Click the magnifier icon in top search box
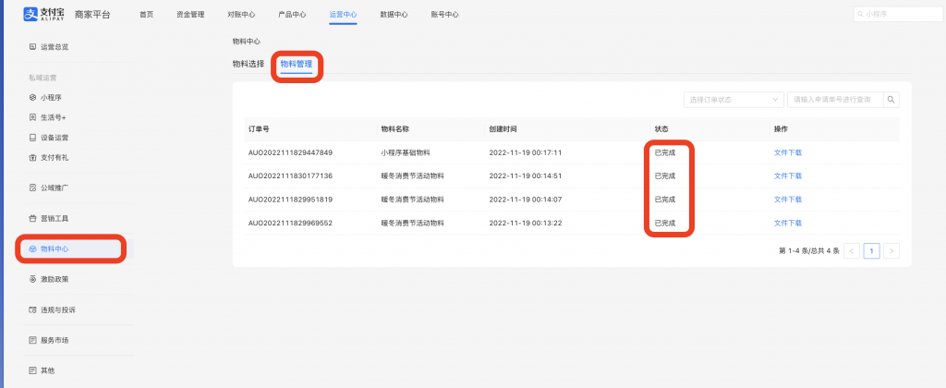 point(860,14)
